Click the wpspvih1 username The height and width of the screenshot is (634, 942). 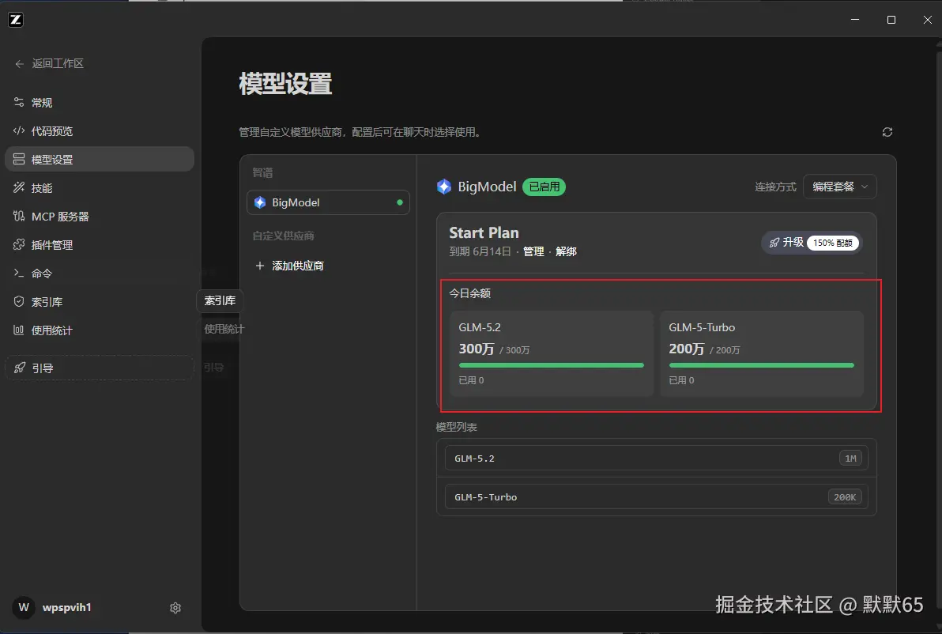point(66,608)
